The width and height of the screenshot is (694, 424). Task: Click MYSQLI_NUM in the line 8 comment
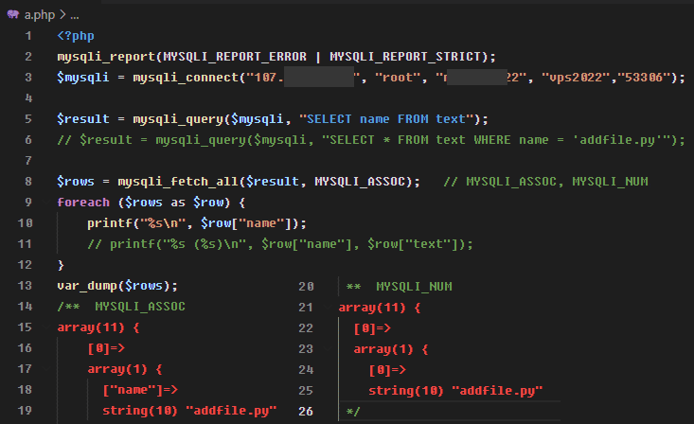click(x=610, y=182)
